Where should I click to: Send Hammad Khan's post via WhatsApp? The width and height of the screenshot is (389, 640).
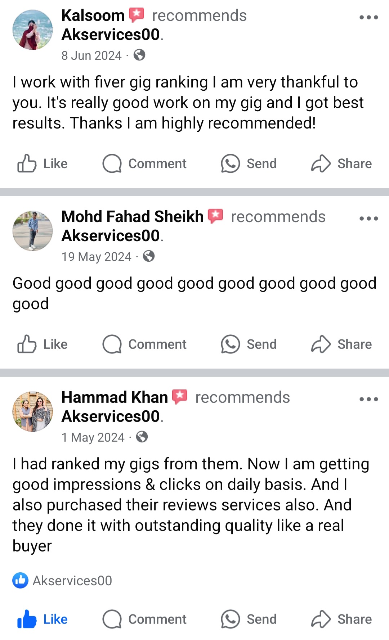[249, 619]
